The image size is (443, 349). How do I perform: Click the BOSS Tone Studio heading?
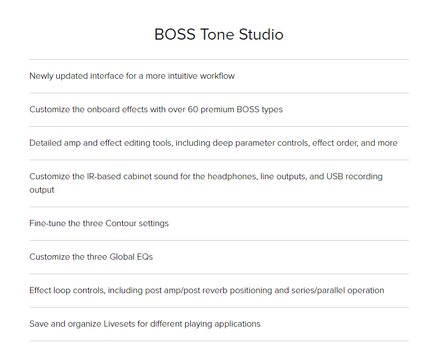coord(219,35)
